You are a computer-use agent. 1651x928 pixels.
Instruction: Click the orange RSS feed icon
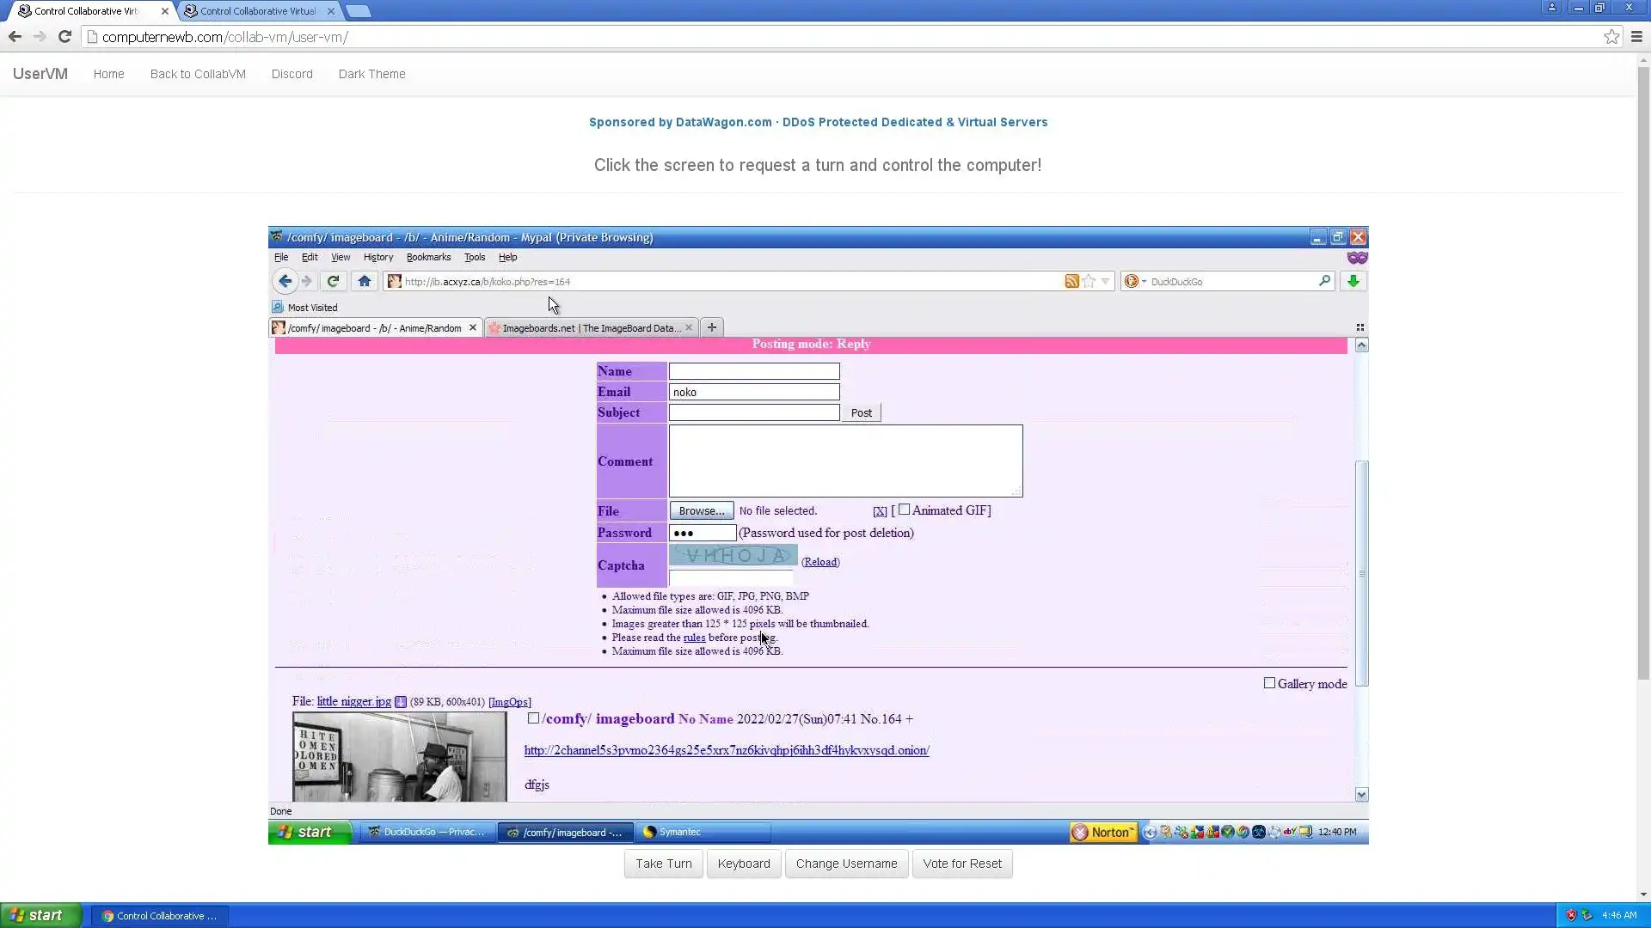(x=1071, y=281)
